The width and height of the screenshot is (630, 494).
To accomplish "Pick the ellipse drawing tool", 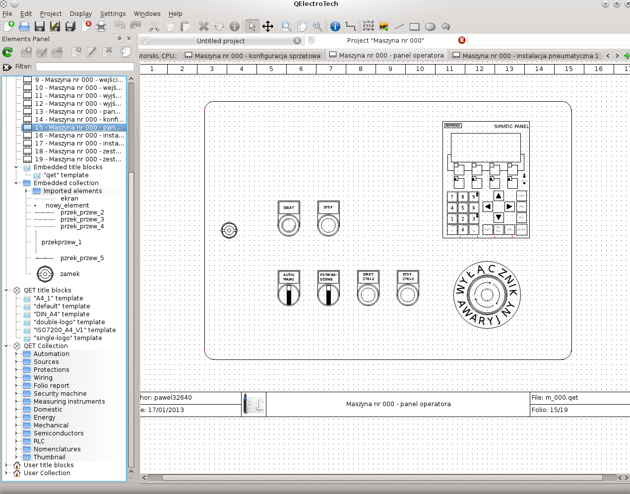I will (x=430, y=26).
